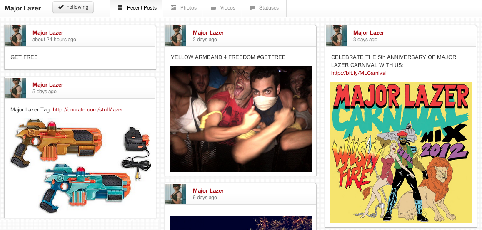Click the checkmark icon on Following
Viewport: 482px width, 230px height.
pos(61,7)
